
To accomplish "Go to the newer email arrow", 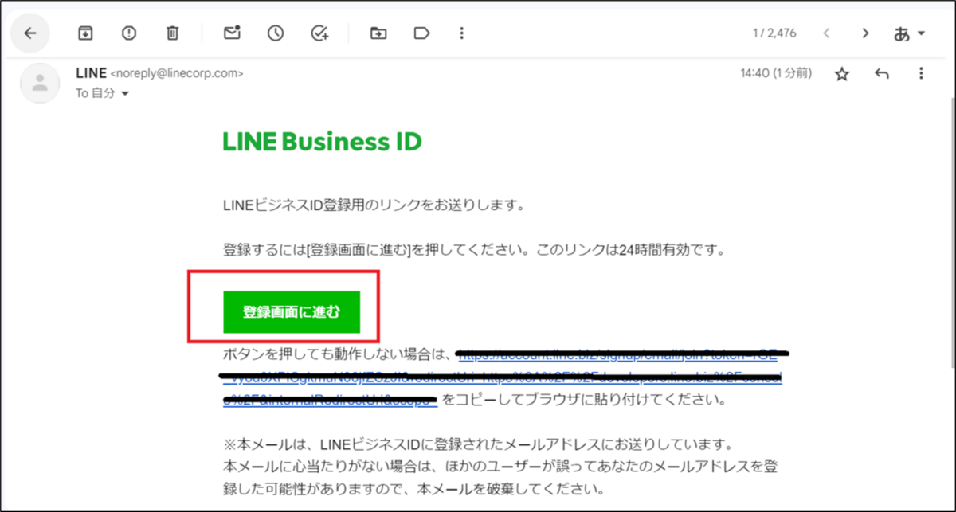I will (x=827, y=33).
